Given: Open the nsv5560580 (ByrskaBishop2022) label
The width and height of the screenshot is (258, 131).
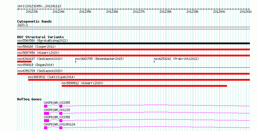Looking at the screenshot, I should 43,40.
